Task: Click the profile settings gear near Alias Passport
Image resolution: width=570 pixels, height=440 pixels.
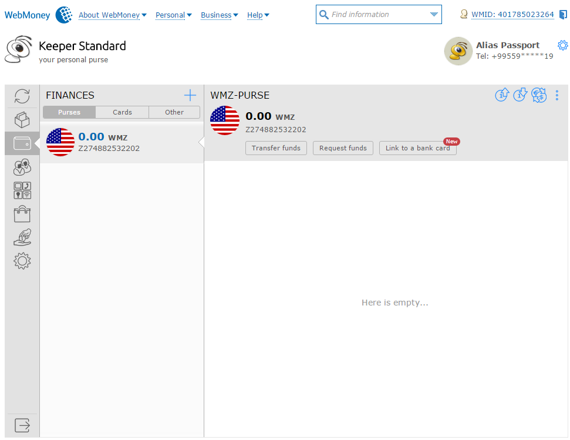Action: coord(563,45)
